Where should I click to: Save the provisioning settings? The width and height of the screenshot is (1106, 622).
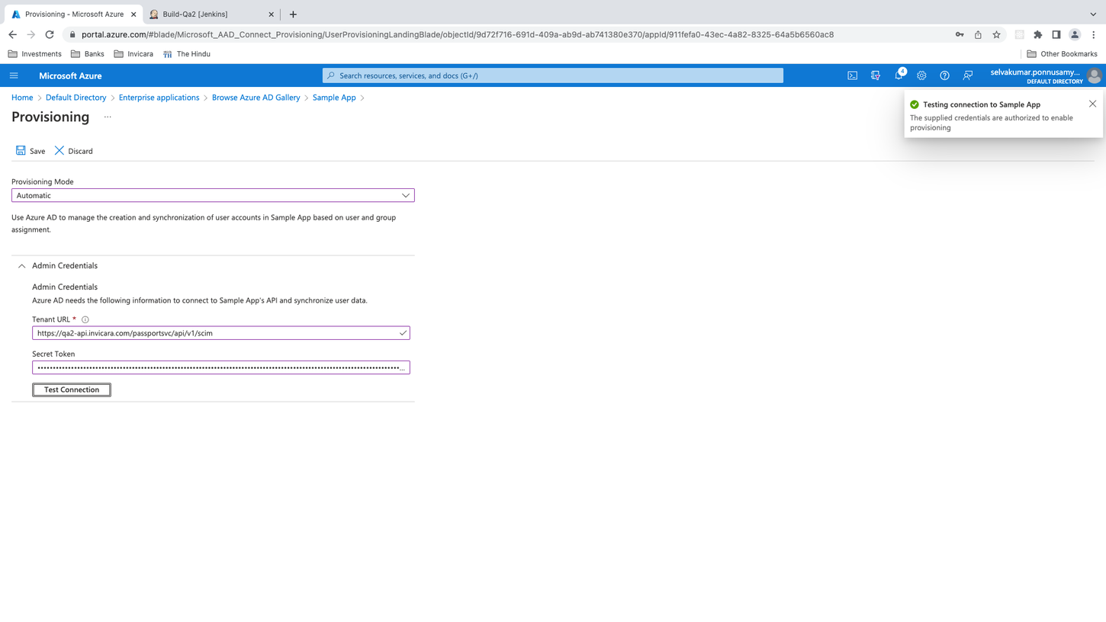pyautogui.click(x=31, y=151)
